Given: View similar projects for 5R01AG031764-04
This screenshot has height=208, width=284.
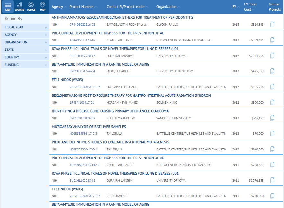Looking at the screenshot, I should pos(272,71).
